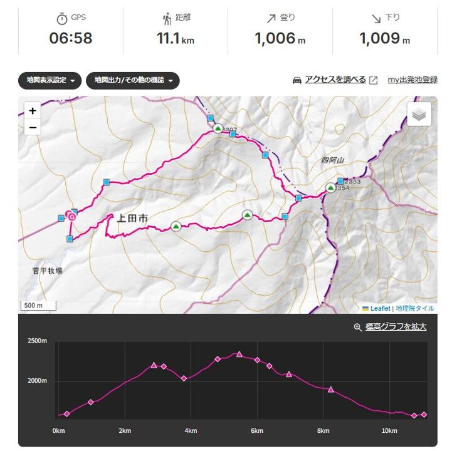Image resolution: width=452 pixels, height=451 pixels.
Task: Click the last diamond marker on elevation graph
Action: point(424,415)
